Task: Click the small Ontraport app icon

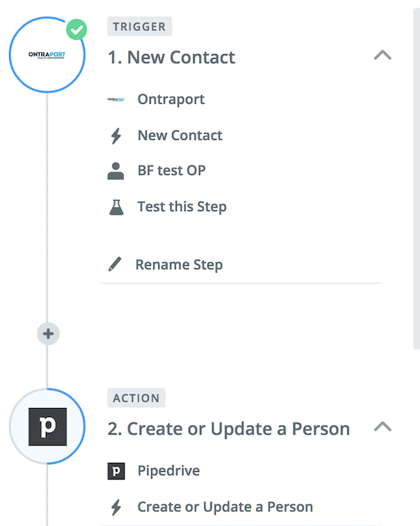Action: (116, 99)
